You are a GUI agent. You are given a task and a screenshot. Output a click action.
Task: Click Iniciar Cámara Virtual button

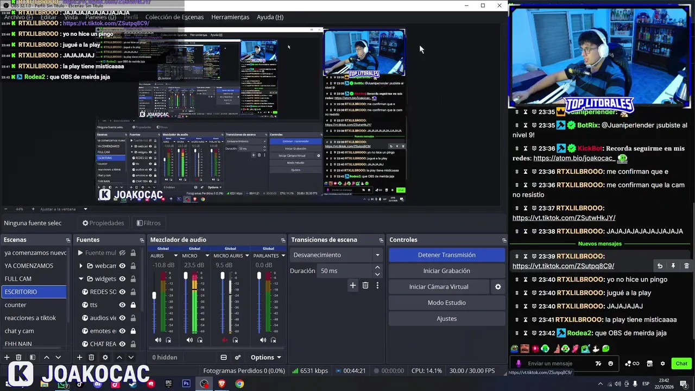coord(439,287)
